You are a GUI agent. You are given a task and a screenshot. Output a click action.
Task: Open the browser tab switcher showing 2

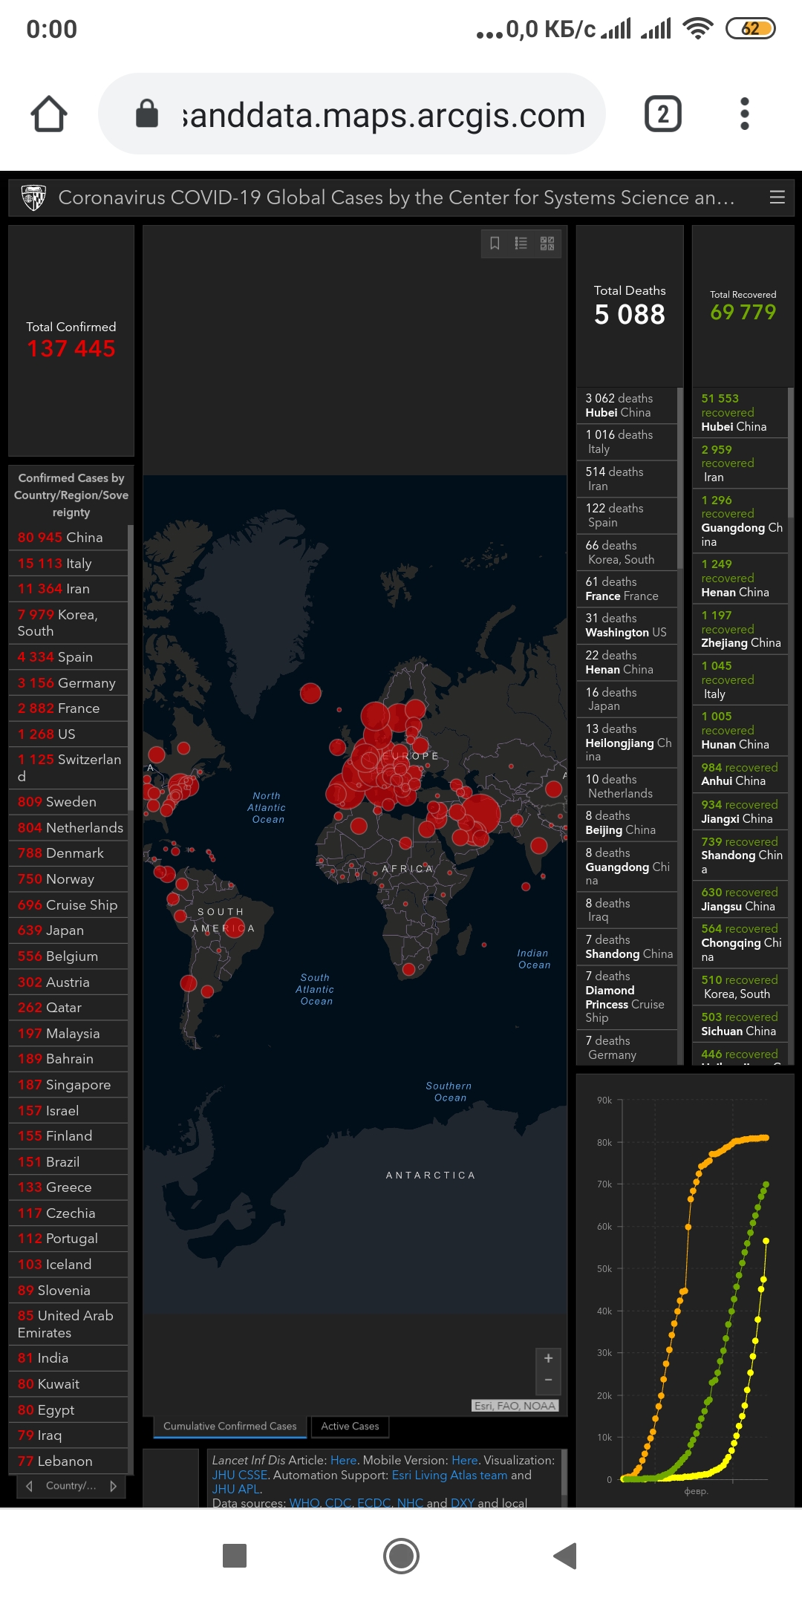(x=662, y=114)
